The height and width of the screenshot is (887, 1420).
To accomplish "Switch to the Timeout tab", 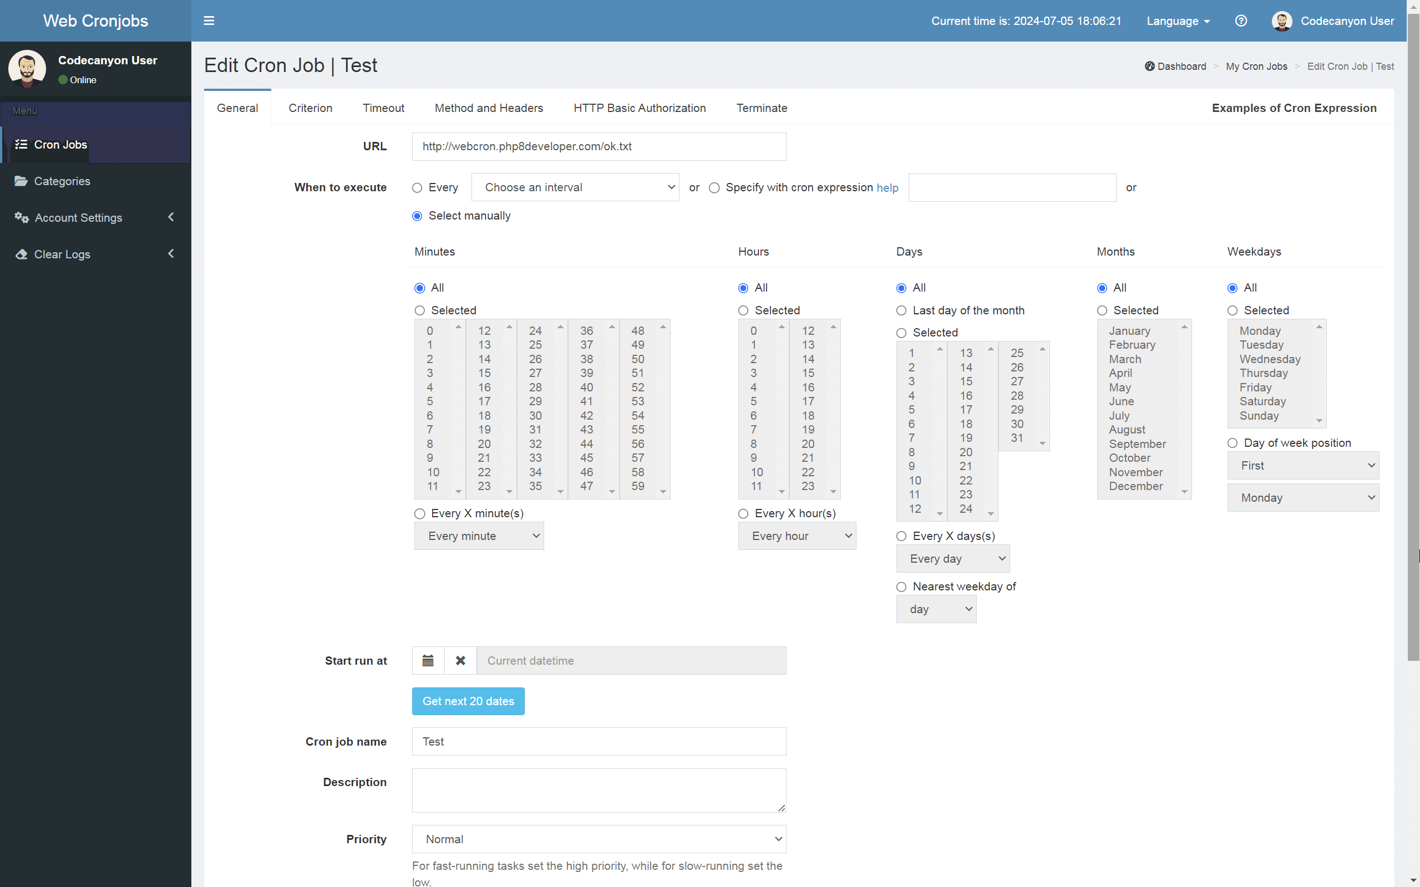I will [x=383, y=108].
